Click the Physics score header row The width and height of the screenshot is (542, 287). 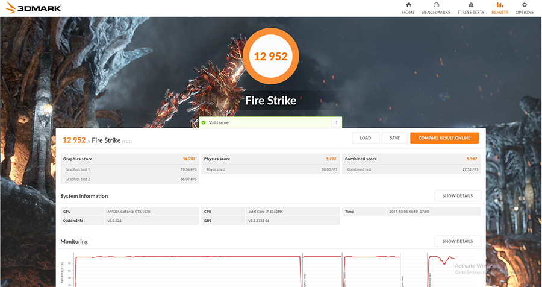coord(271,159)
